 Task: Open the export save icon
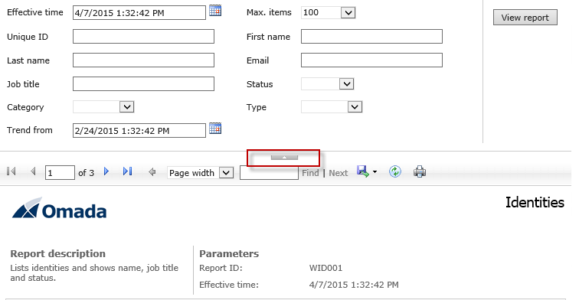[x=362, y=171]
